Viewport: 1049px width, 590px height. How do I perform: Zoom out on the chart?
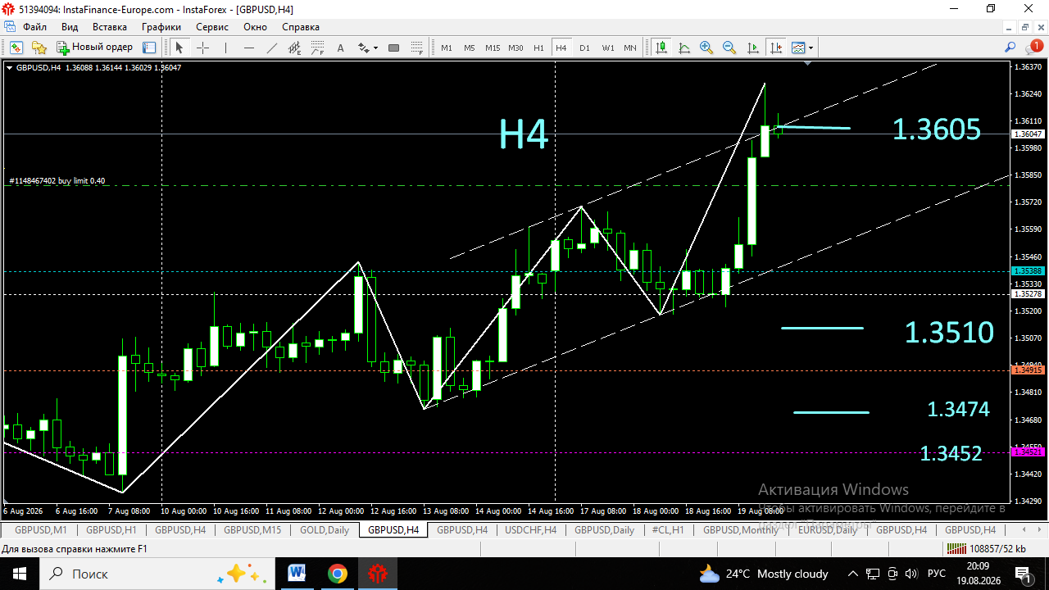pyautogui.click(x=729, y=48)
